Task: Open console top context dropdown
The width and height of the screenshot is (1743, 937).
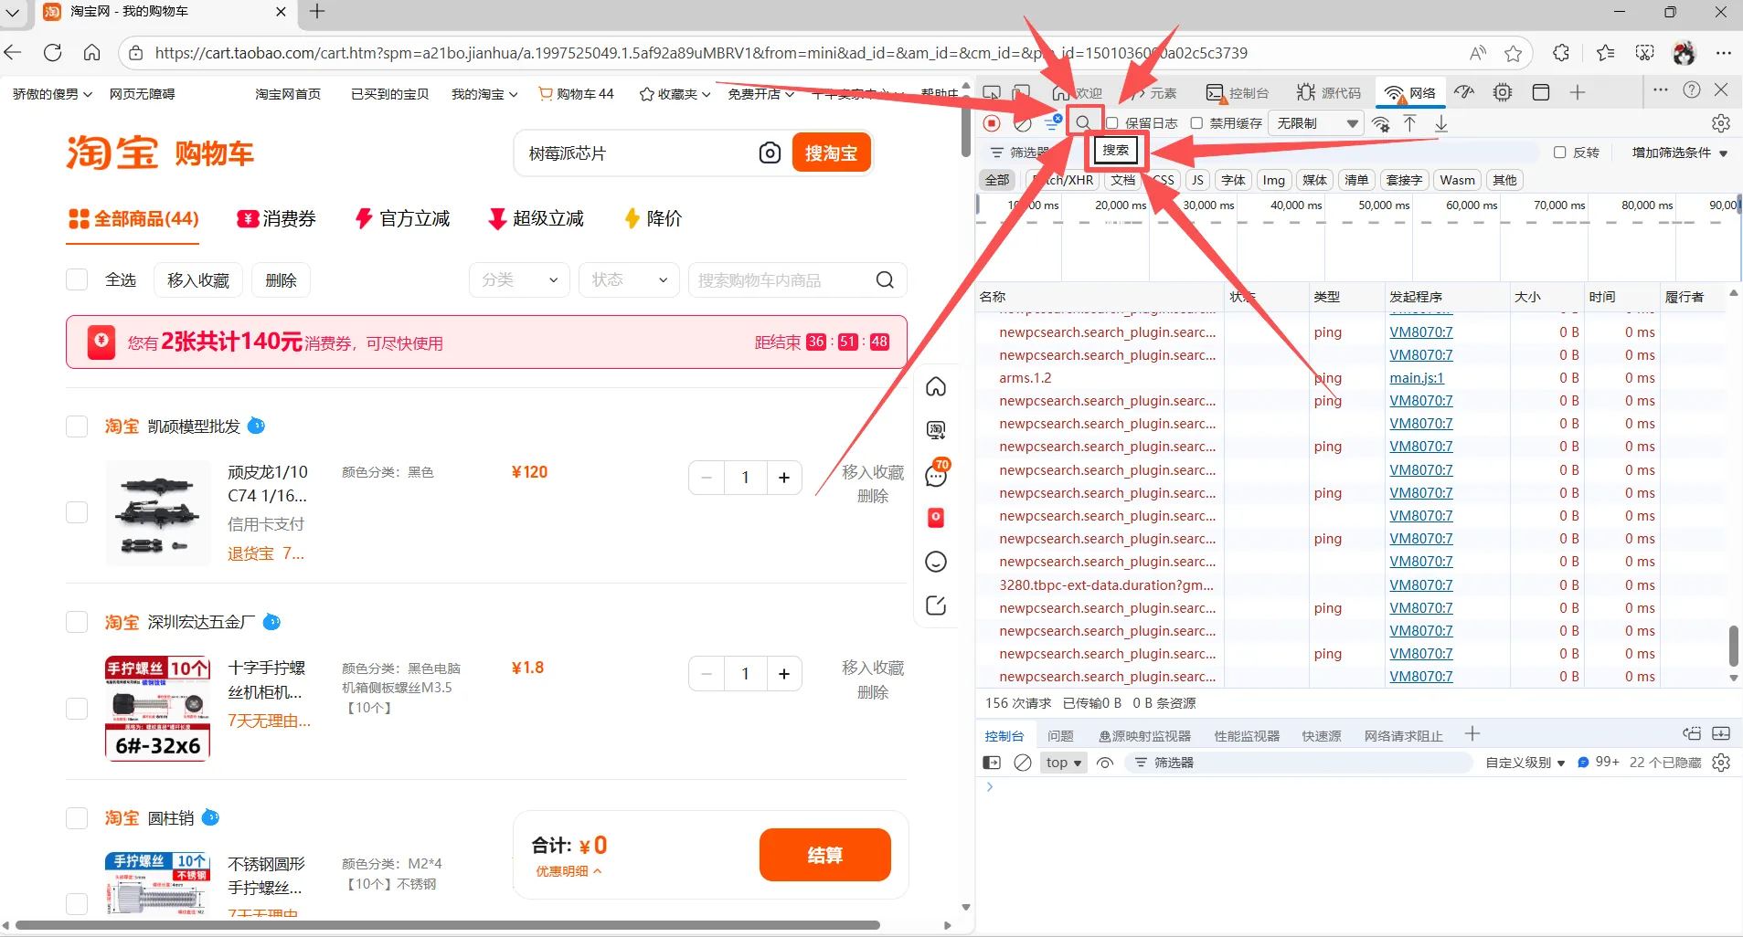Action: point(1064,763)
